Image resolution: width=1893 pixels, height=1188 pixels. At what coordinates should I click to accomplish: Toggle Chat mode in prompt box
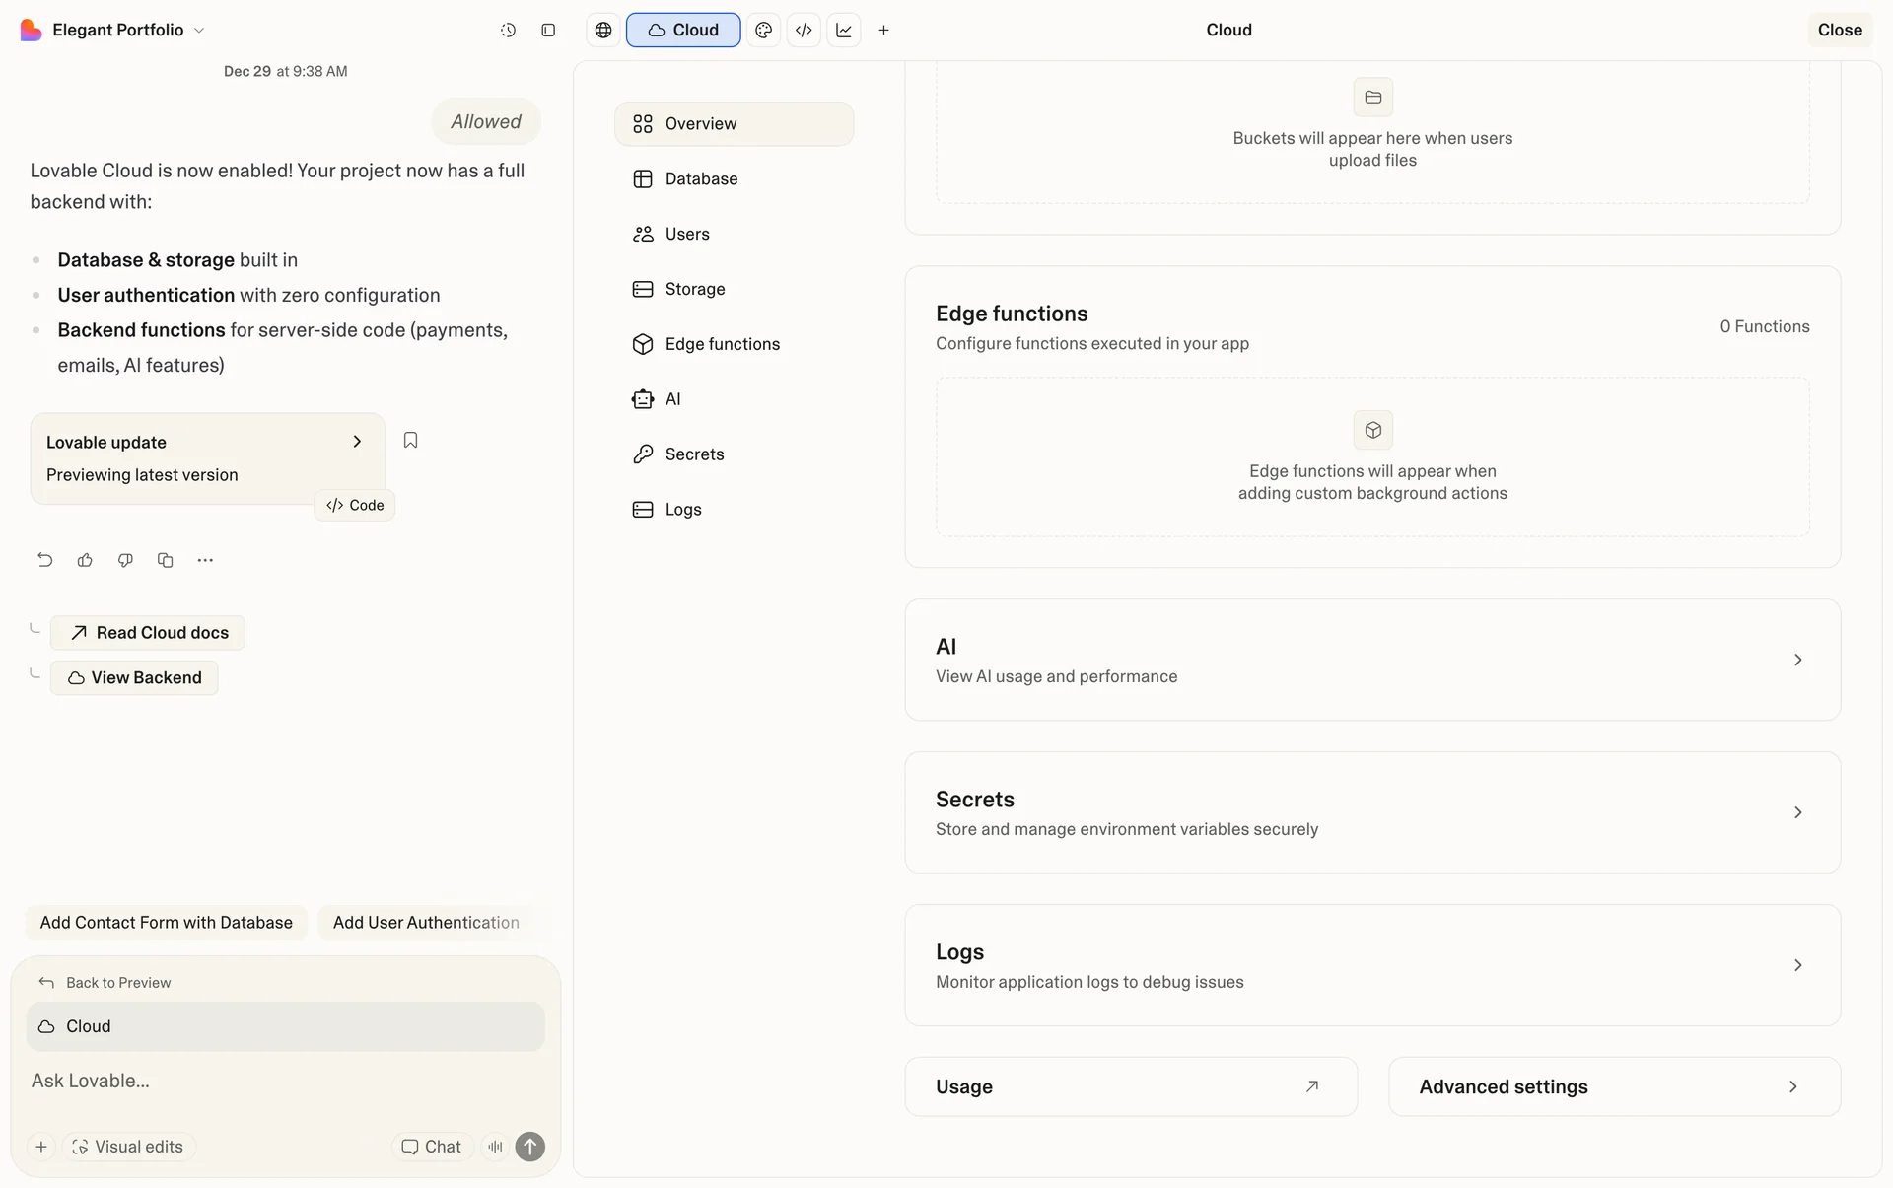[x=432, y=1147]
